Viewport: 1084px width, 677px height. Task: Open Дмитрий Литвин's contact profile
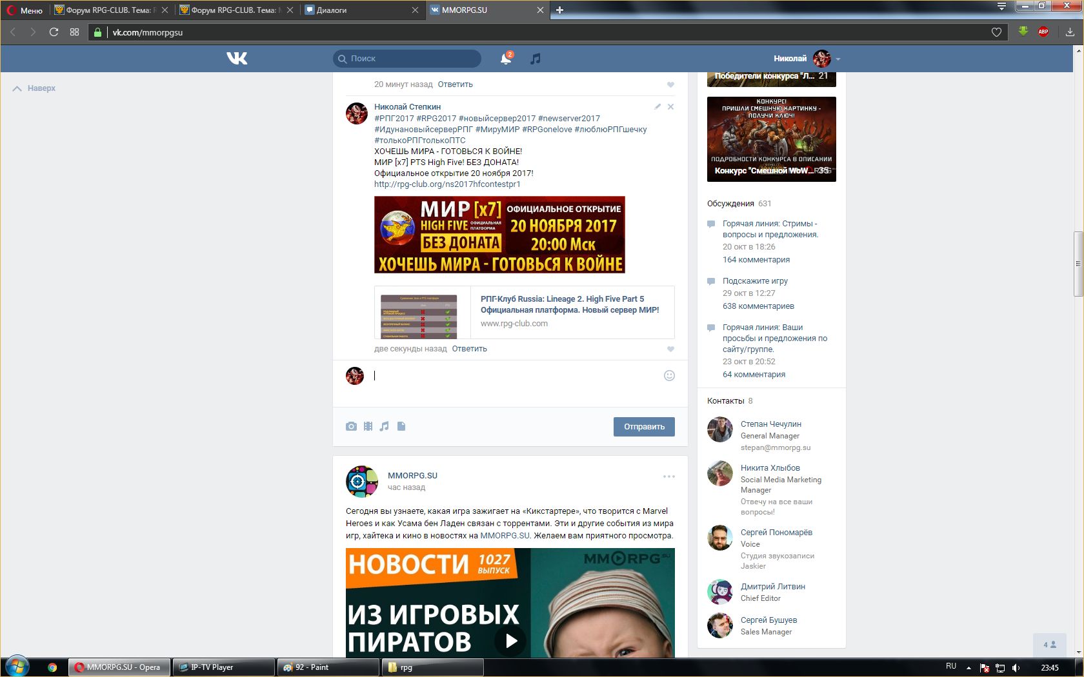point(773,587)
